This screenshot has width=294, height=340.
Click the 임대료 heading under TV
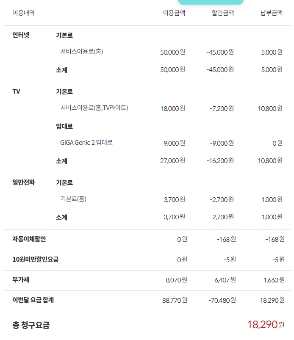64,126
